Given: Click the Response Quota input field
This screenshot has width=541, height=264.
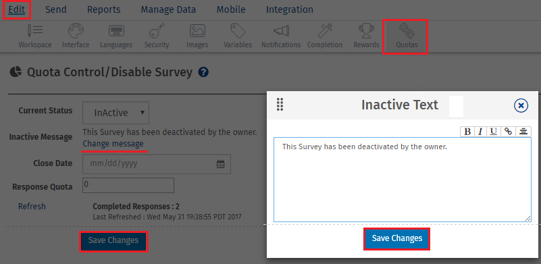Looking at the screenshot, I should (x=128, y=185).
